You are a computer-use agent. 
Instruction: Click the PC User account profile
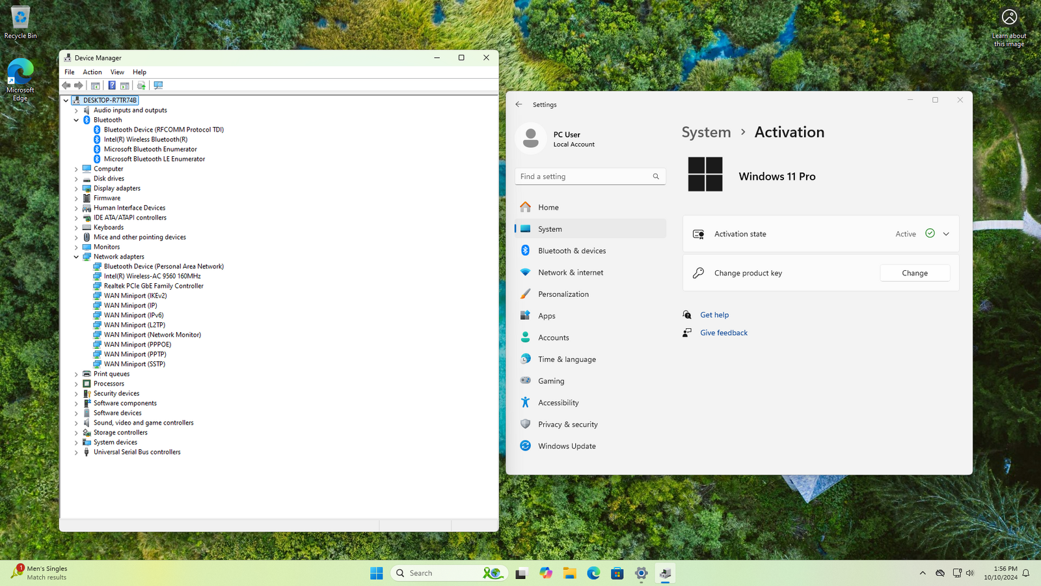(557, 139)
